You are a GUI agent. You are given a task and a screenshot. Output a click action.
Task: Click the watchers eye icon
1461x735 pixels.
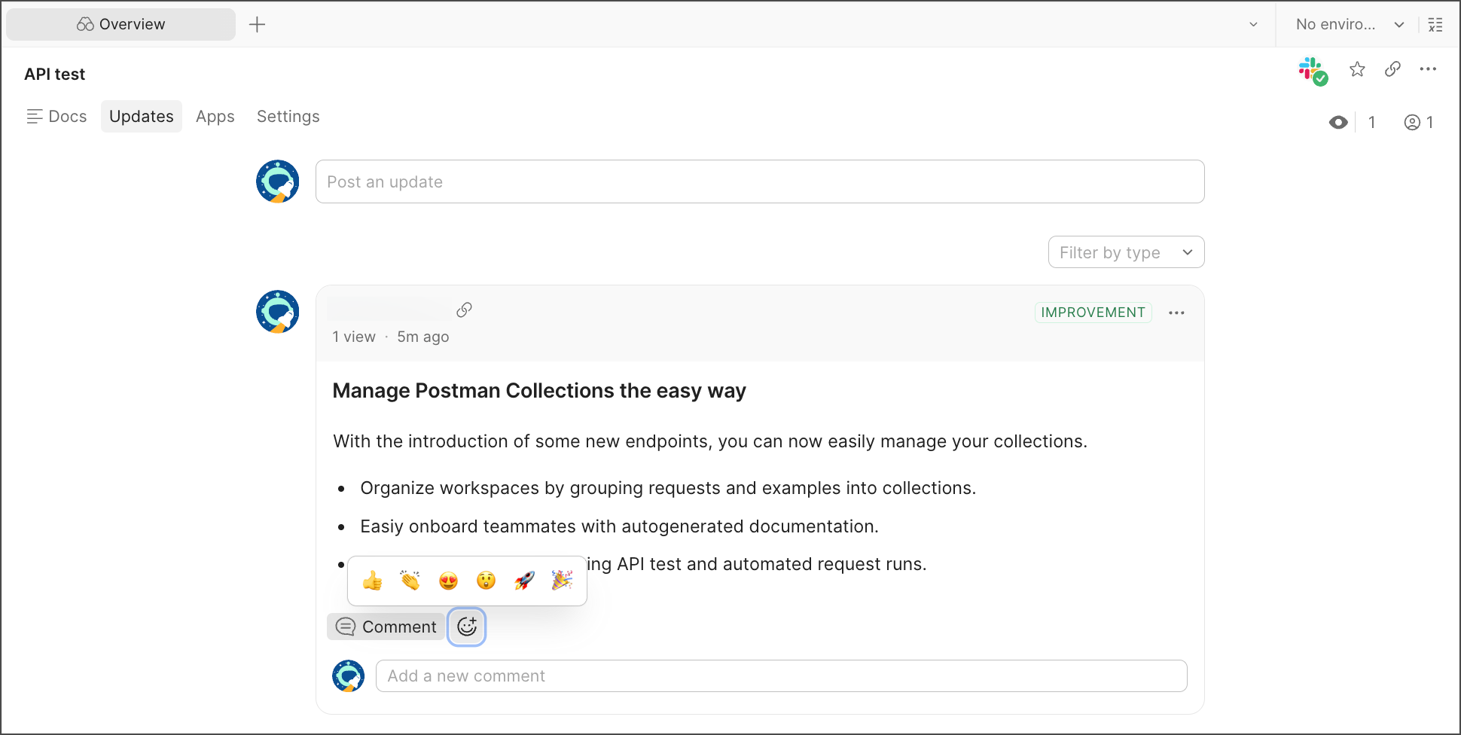[x=1338, y=122]
